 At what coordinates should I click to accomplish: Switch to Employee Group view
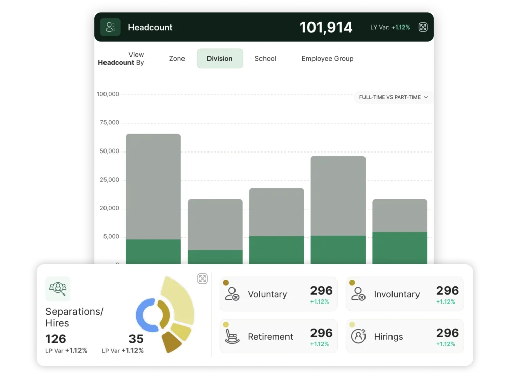pos(327,59)
